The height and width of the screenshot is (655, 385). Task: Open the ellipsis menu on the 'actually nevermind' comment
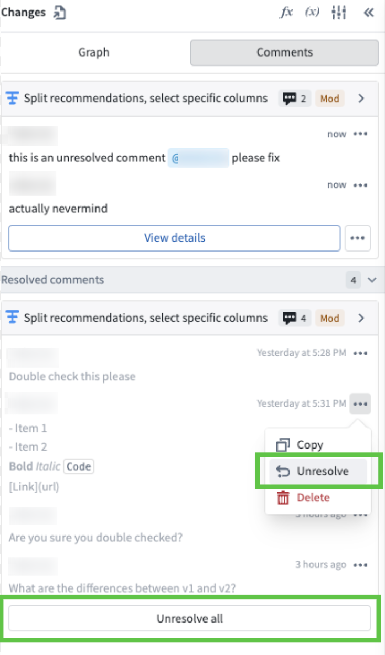point(360,184)
